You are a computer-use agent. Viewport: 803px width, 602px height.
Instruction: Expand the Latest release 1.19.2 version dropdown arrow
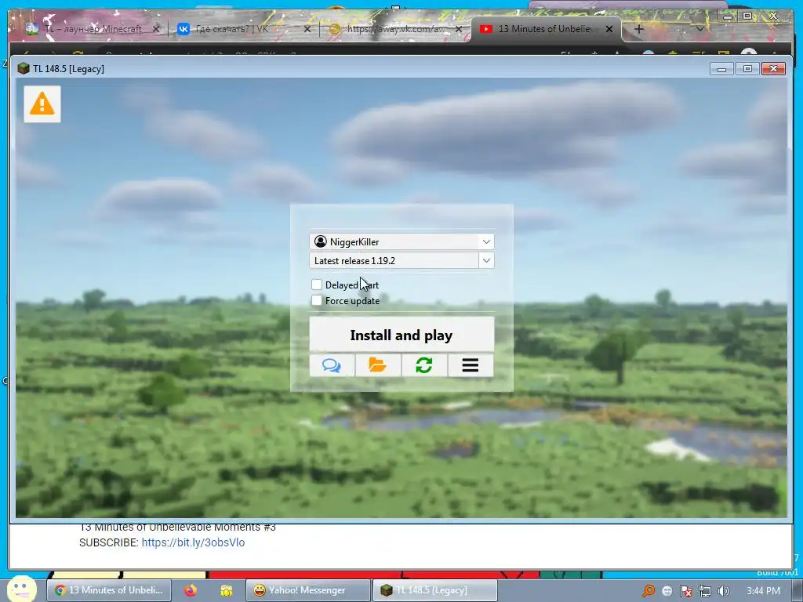(x=486, y=260)
